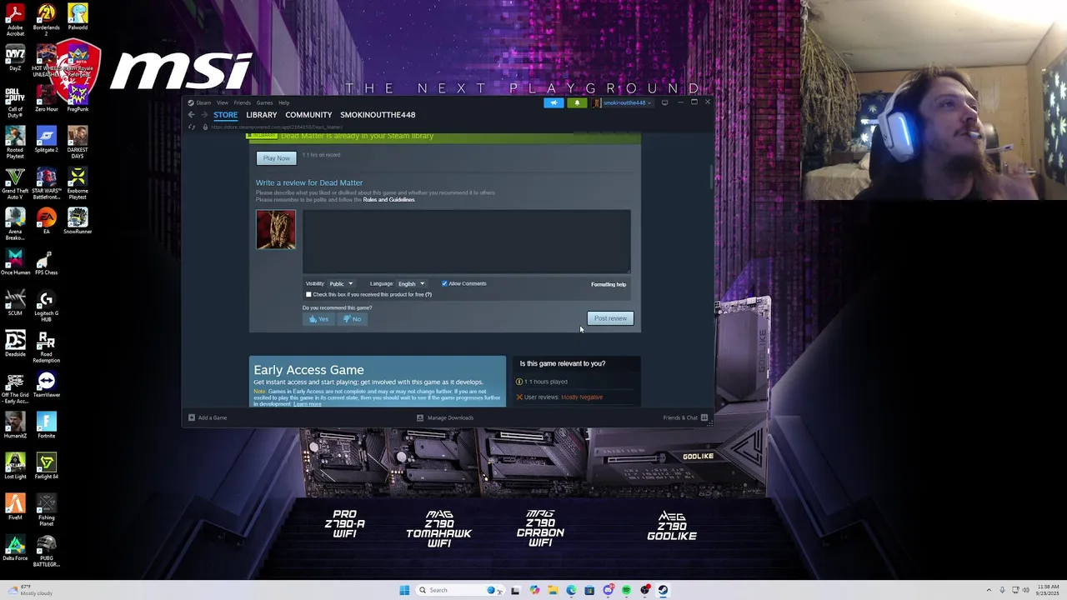Click inside the review text box

pos(467,242)
